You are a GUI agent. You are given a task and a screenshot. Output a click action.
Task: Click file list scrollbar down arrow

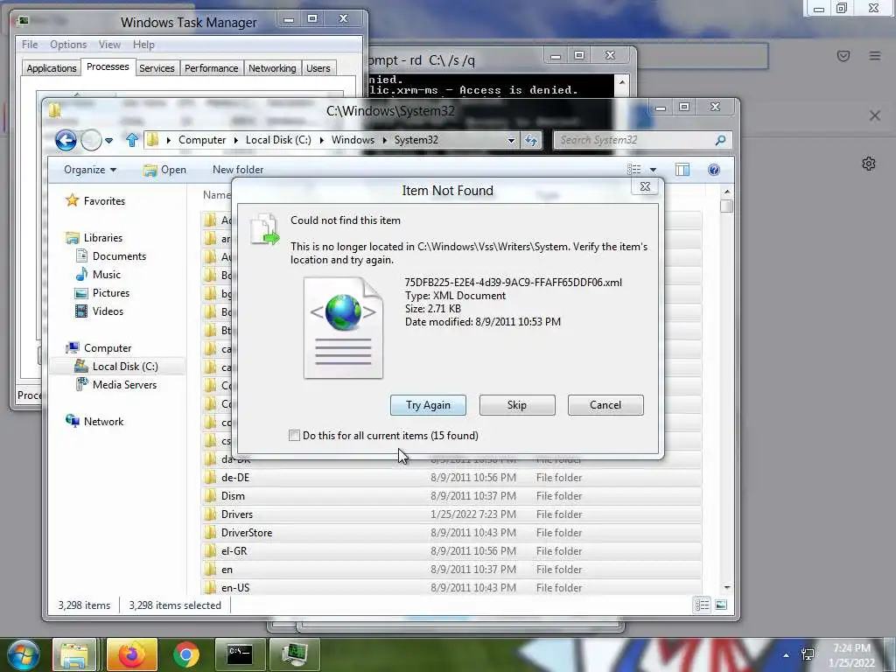pos(727,587)
